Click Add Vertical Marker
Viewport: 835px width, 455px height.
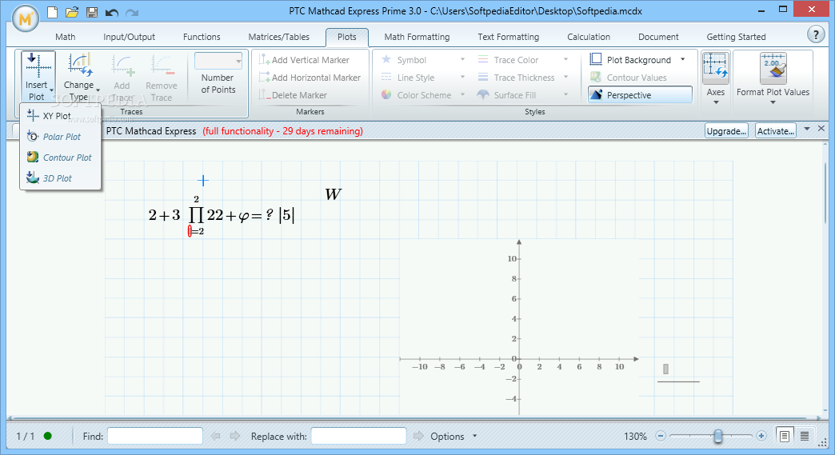tap(304, 60)
